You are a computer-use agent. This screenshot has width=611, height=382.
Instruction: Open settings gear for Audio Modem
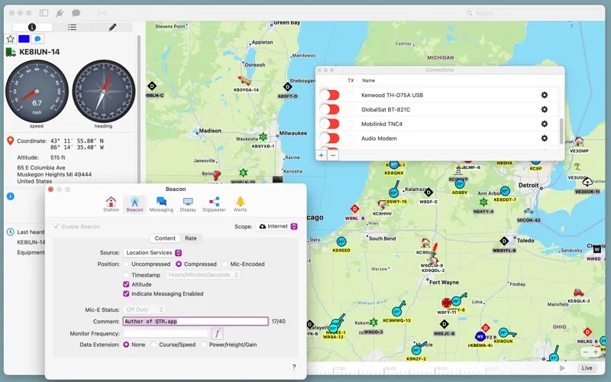tap(545, 138)
